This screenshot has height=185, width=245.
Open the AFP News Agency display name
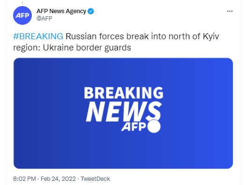pos(61,11)
